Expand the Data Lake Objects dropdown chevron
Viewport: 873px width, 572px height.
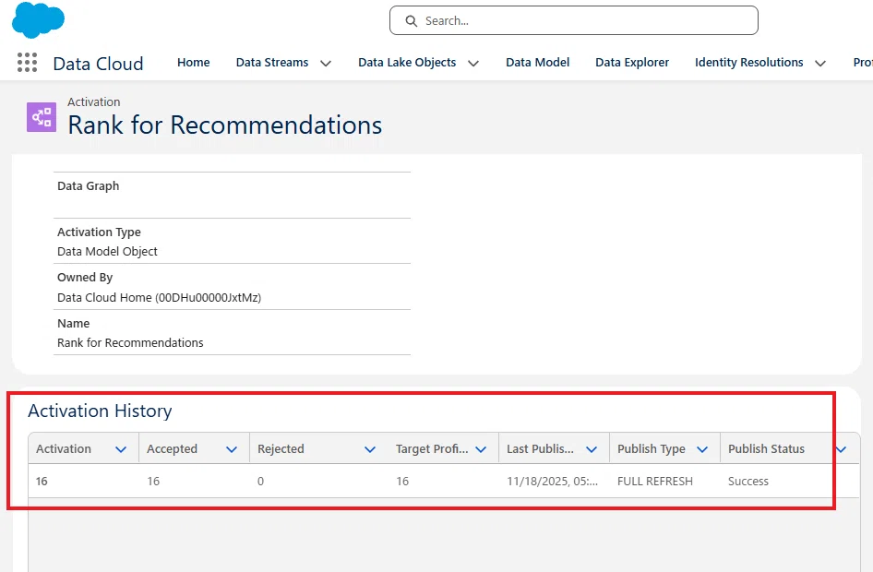(473, 64)
